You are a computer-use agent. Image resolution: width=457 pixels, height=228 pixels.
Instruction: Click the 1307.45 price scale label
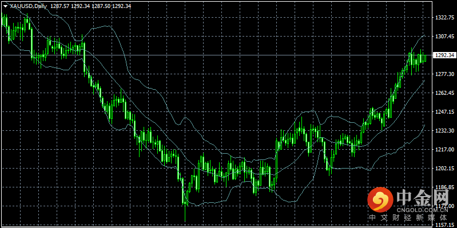point(444,37)
